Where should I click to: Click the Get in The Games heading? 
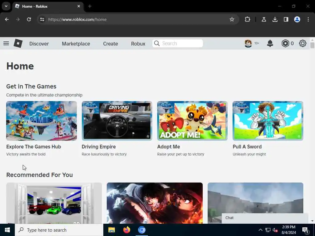(31, 86)
